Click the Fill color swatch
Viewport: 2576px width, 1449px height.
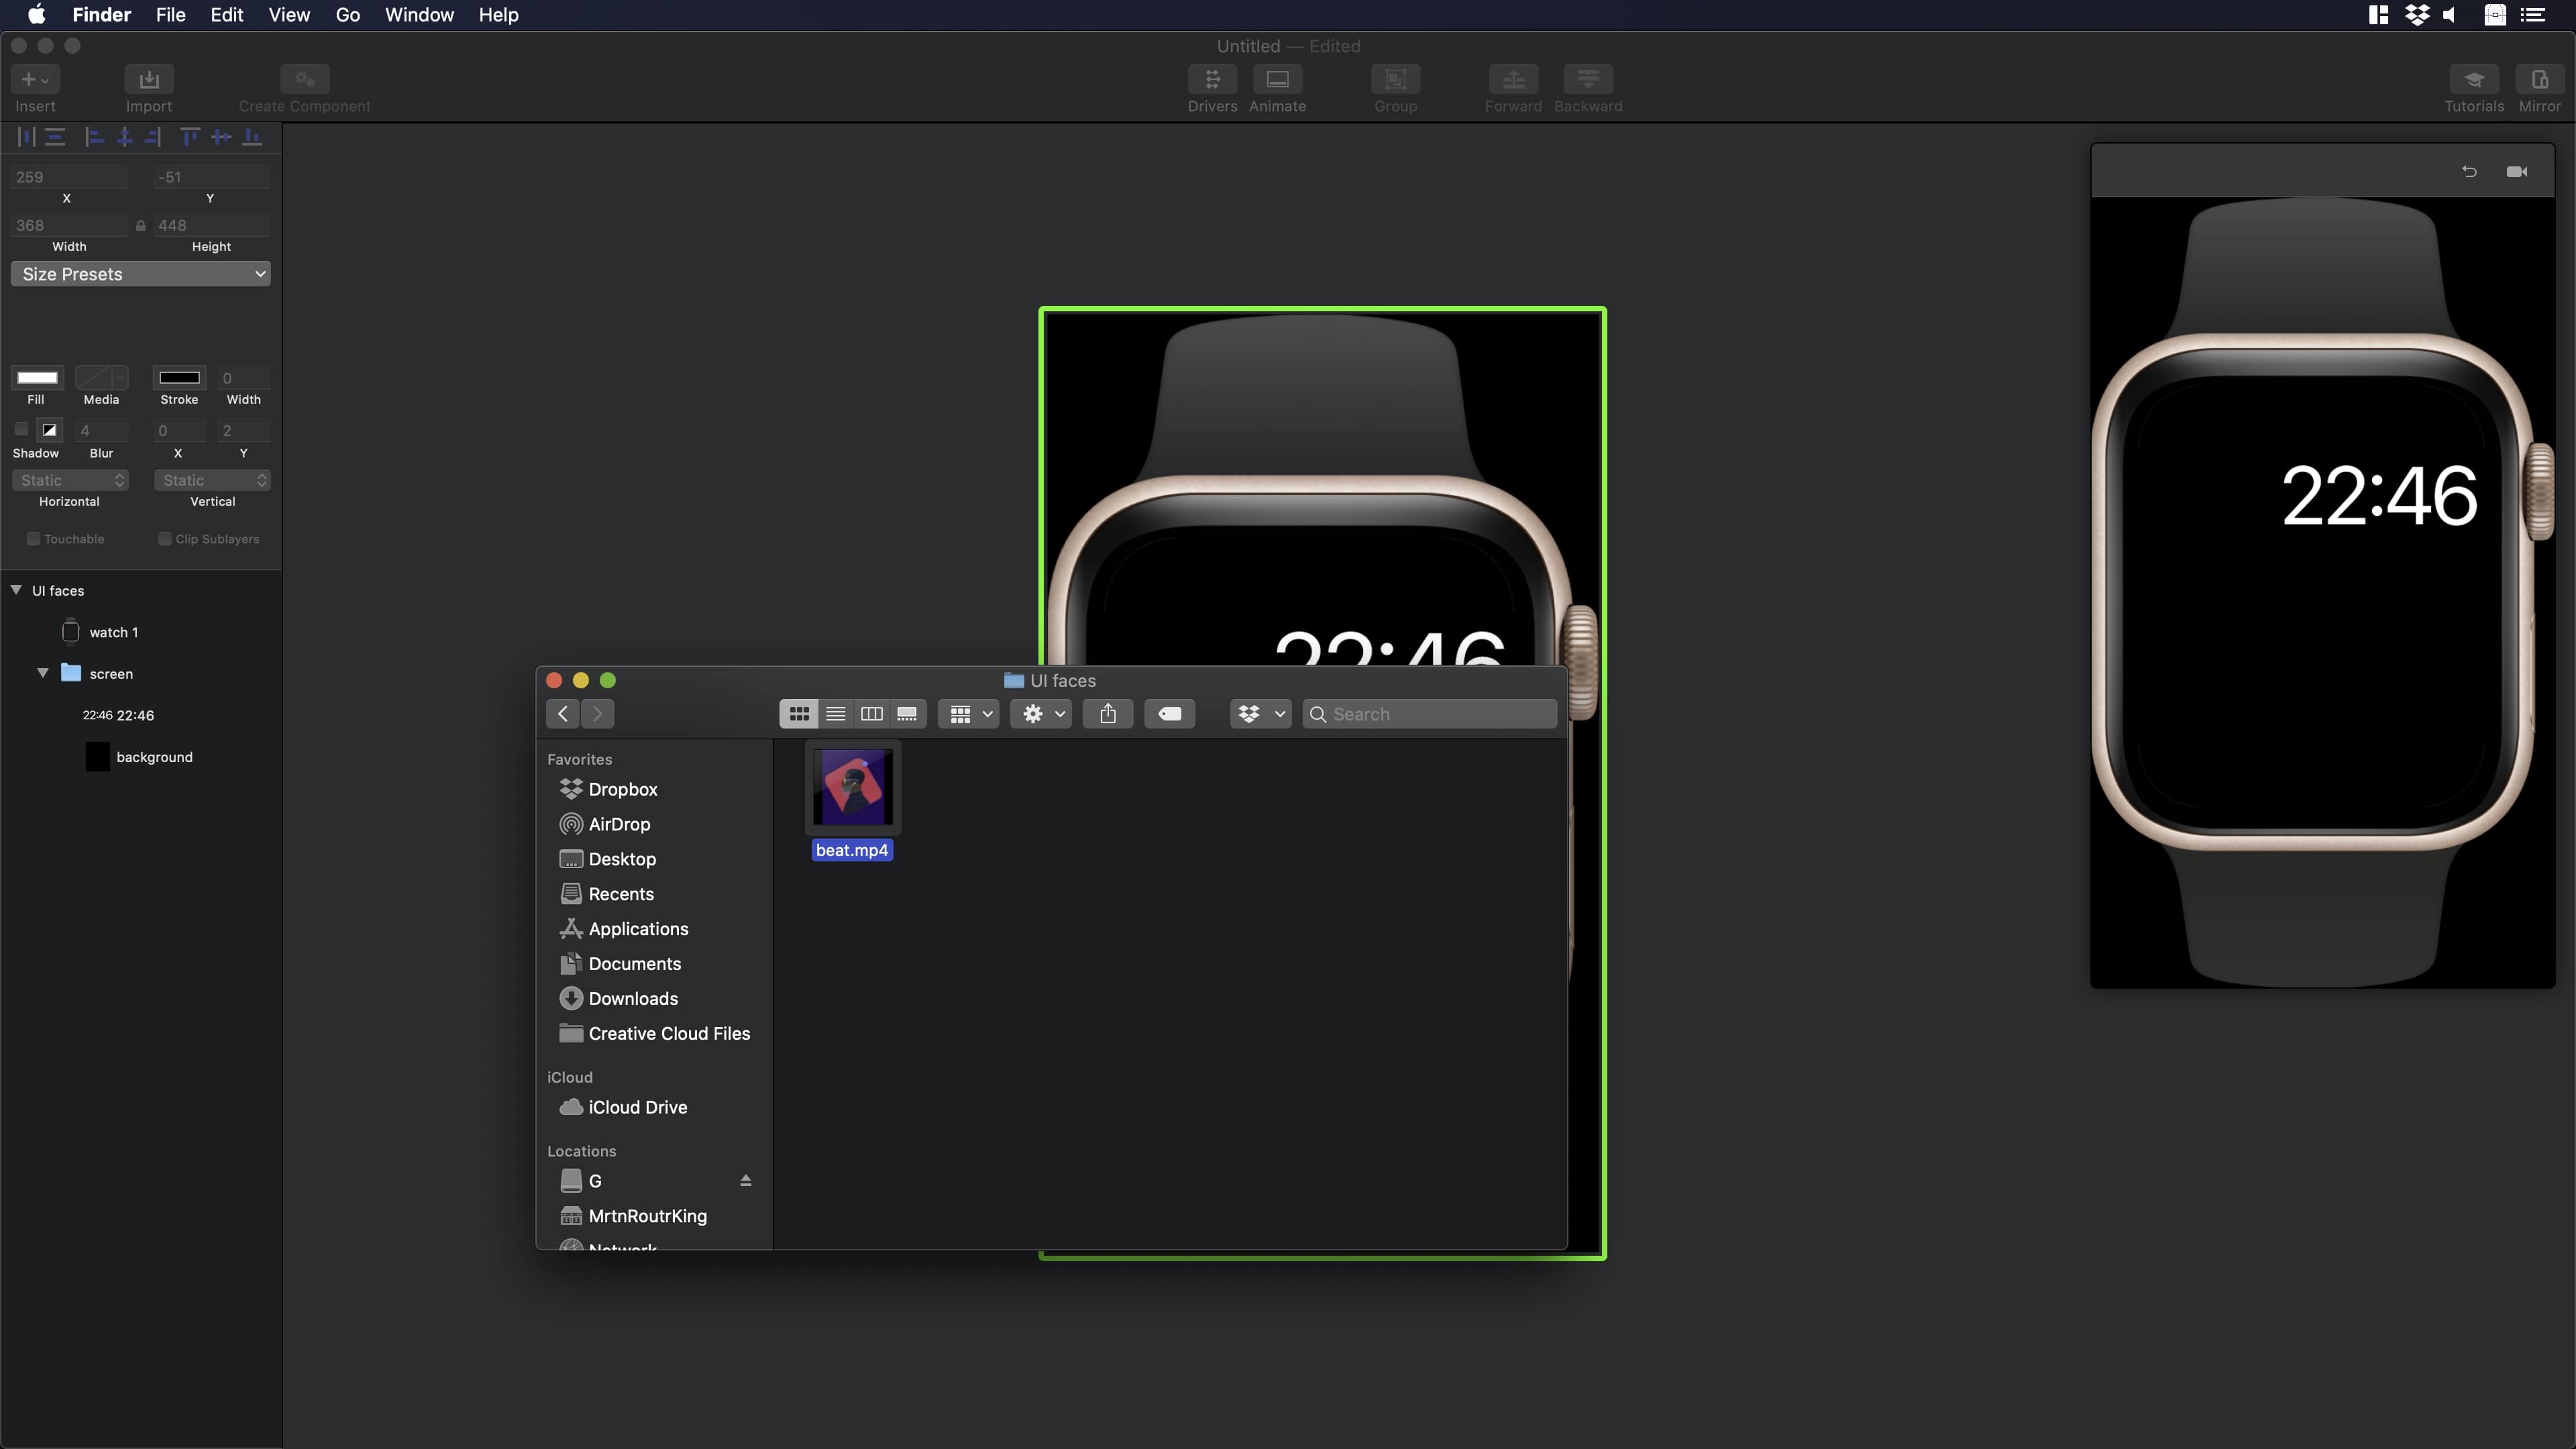(36, 378)
